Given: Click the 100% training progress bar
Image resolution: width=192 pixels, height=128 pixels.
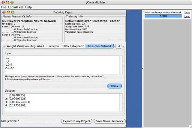Looking at the screenshot, I should point(163,16).
